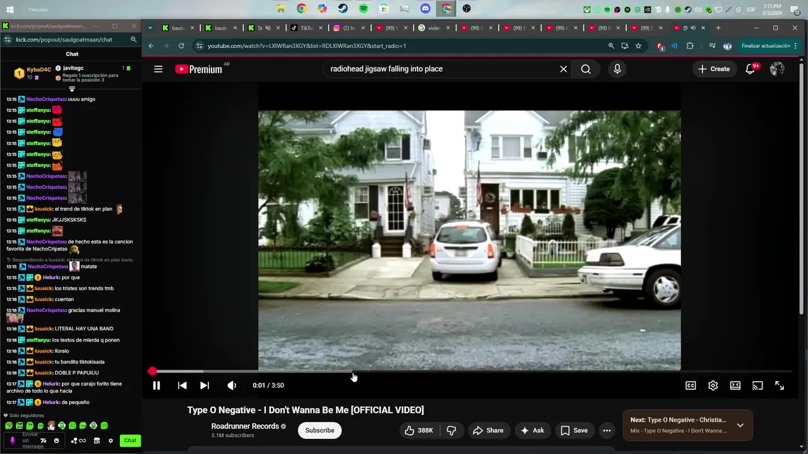Screen dimensions: 808x454
Task: Start voice search with microphone
Action: 617,69
